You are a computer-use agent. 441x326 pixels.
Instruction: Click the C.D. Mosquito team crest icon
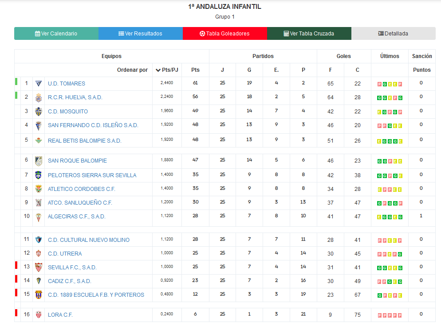coord(39,112)
